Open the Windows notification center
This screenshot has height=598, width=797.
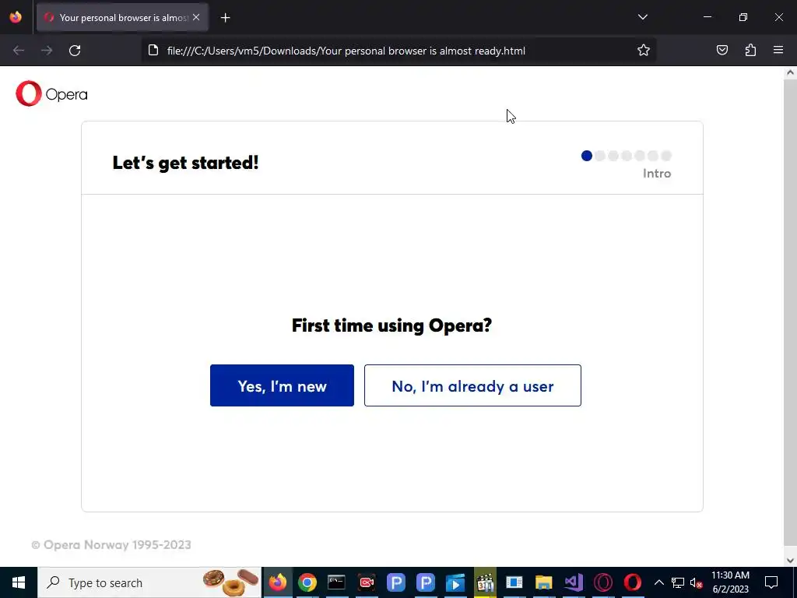pos(771,582)
